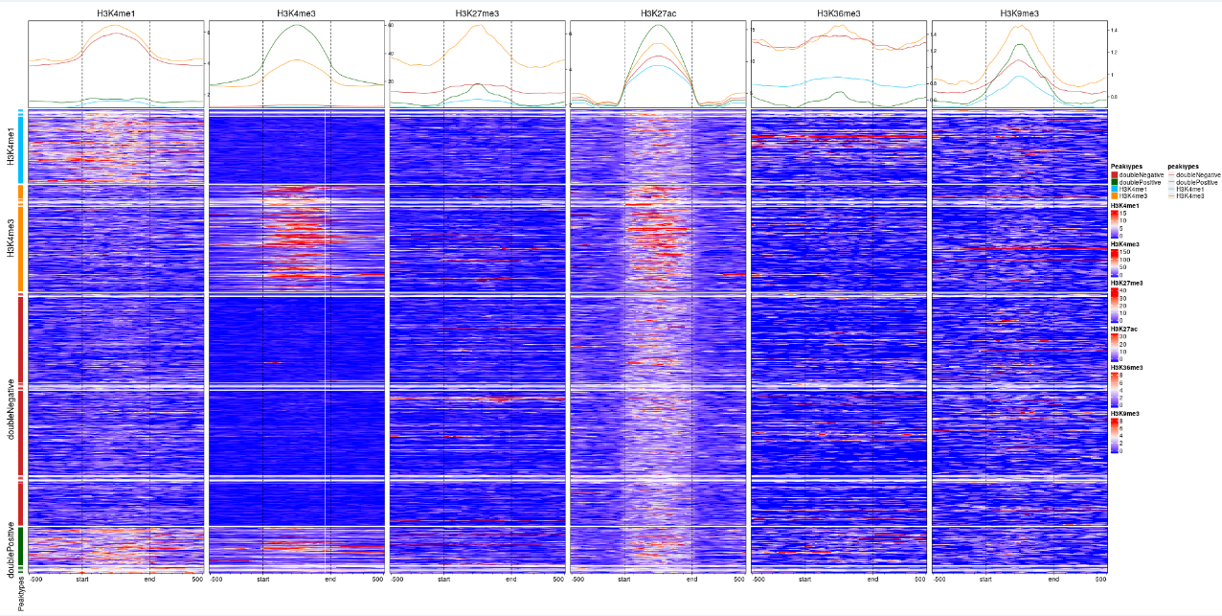
Task: Click H3K4me1 line entry in peaktypes line legend
Action: click(1186, 189)
